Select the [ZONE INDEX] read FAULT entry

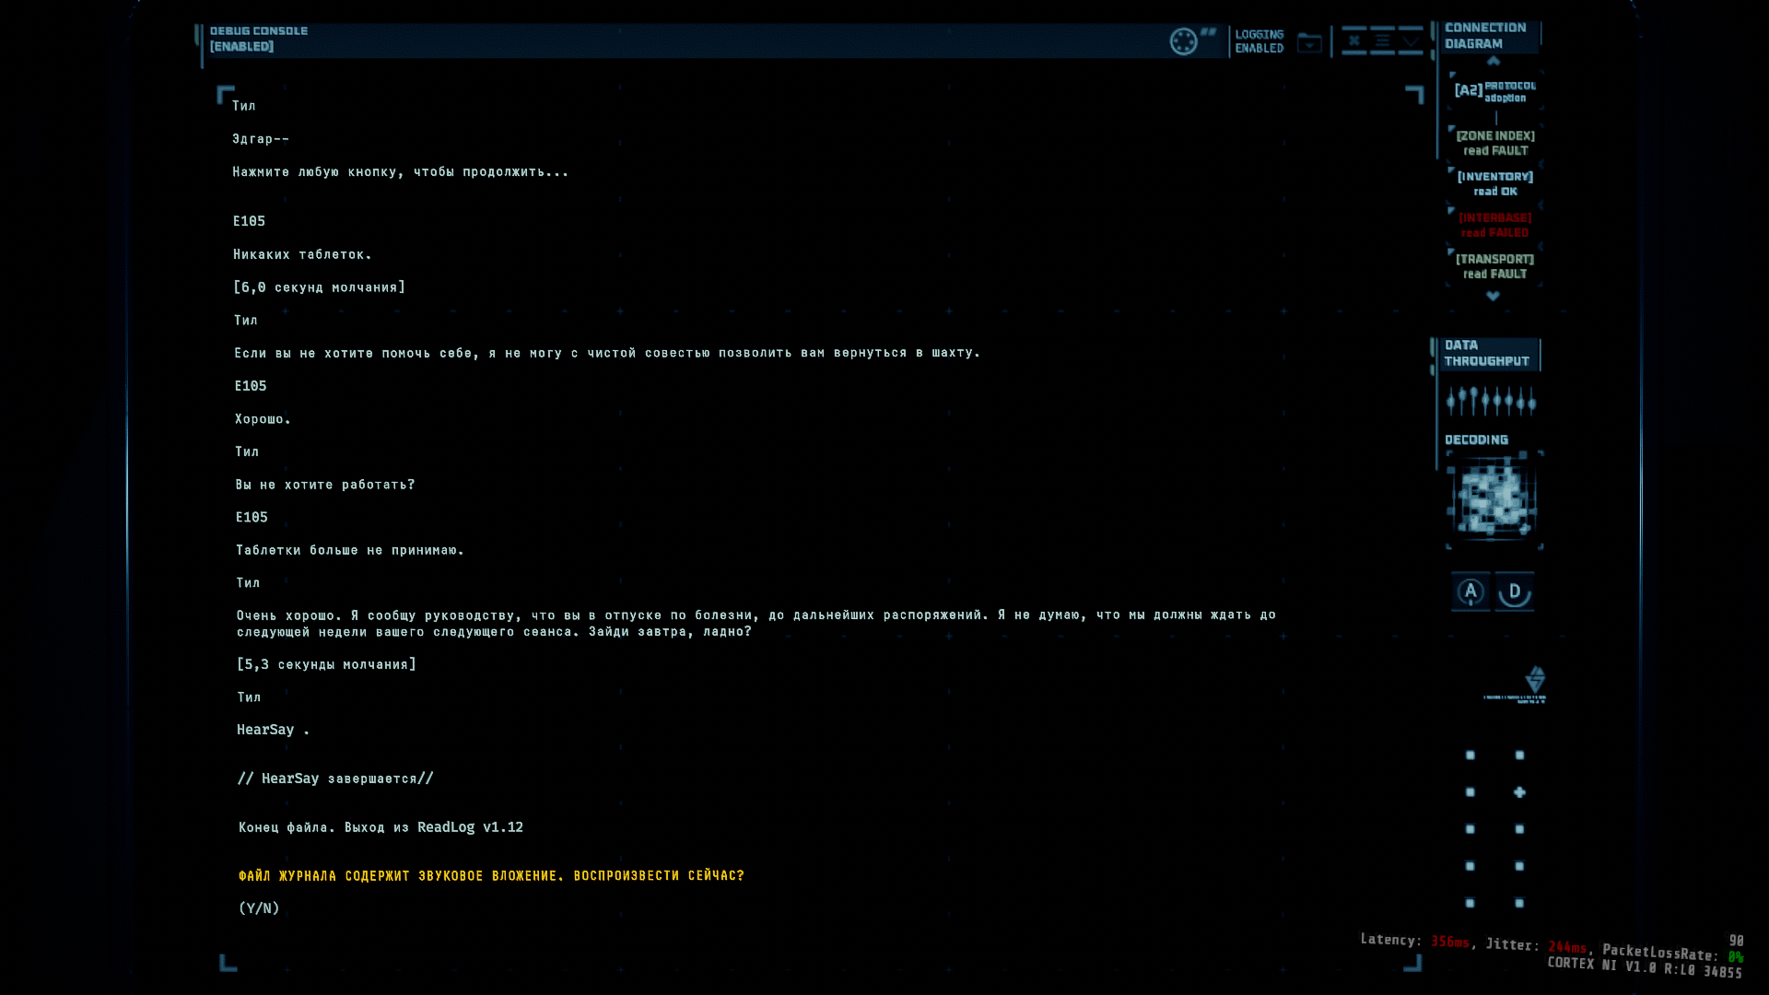1495,143
